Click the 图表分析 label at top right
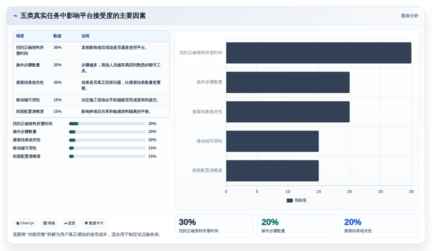The width and height of the screenshot is (432, 251). coord(410,16)
